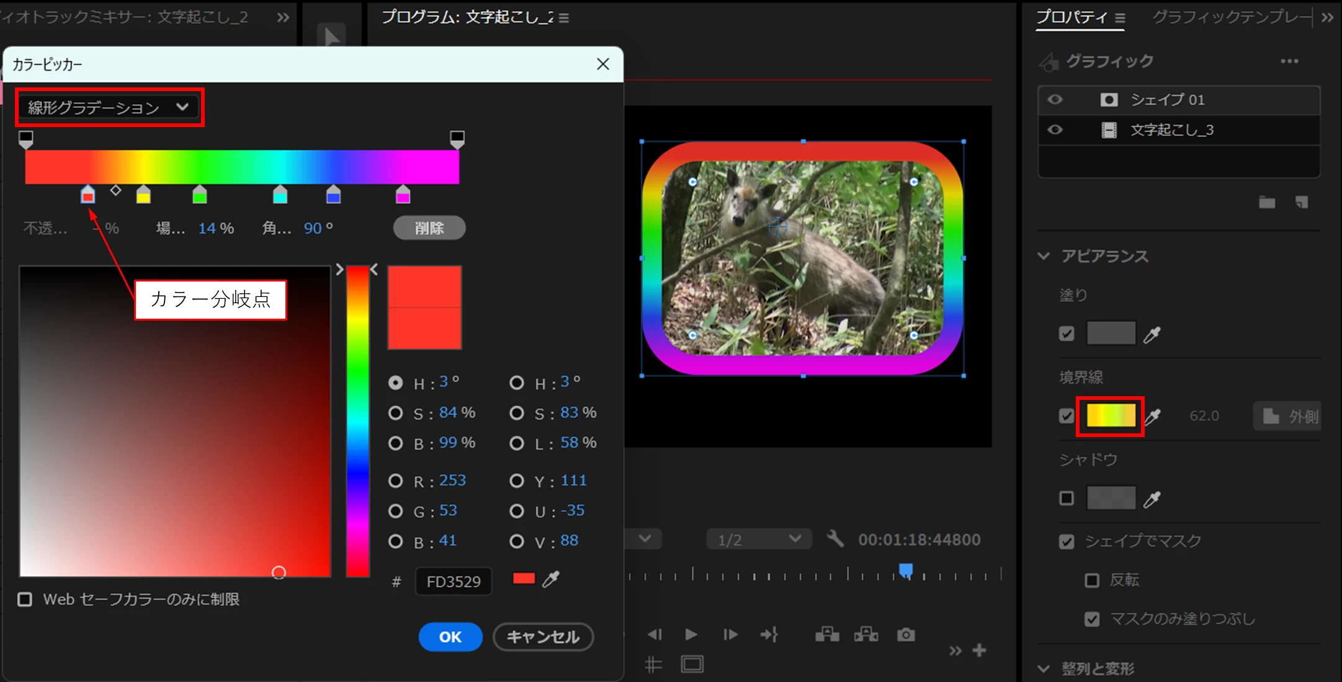Viewport: 1342px width, 682px height.
Task: Click the 削除 button
Action: [x=429, y=228]
